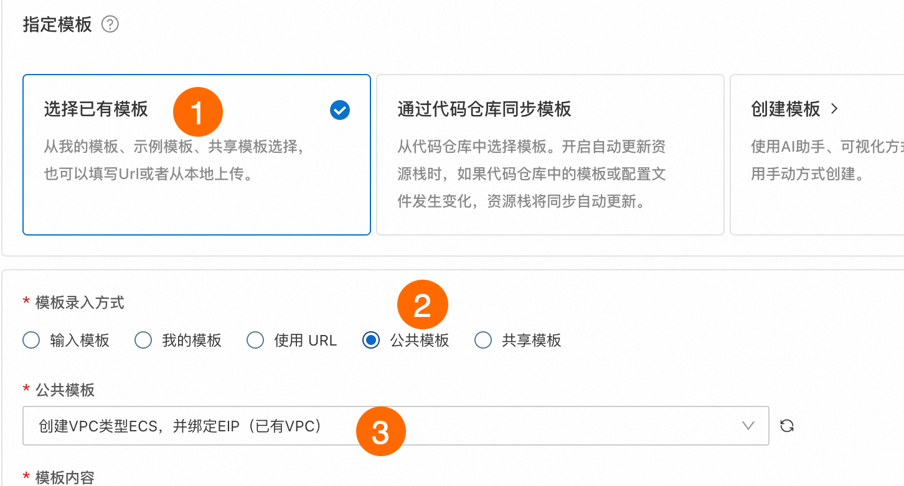Click the 模板内容 field label
The height and width of the screenshot is (486, 904).
click(65, 477)
